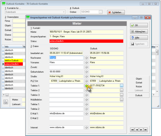Open Hilfe button

139,38
